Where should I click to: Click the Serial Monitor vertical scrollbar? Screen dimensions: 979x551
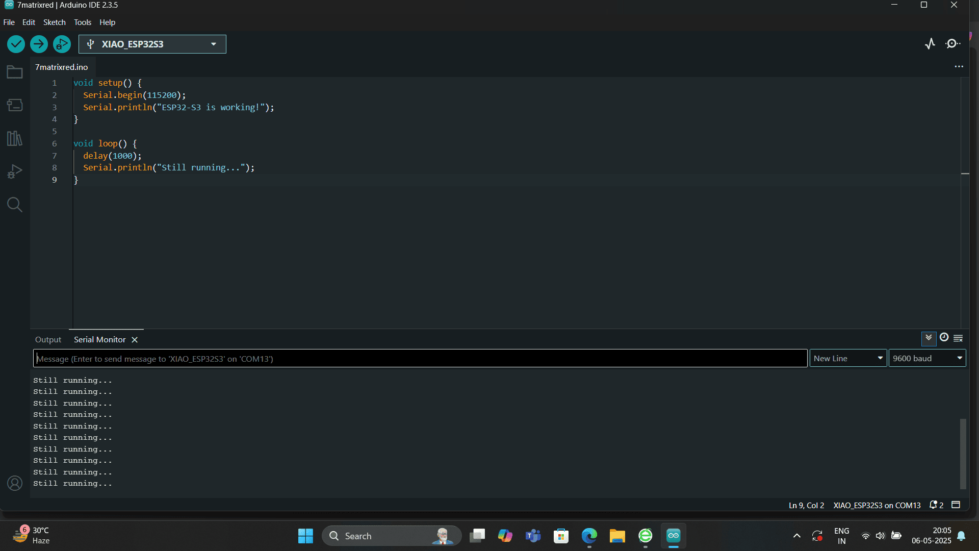[x=963, y=454]
